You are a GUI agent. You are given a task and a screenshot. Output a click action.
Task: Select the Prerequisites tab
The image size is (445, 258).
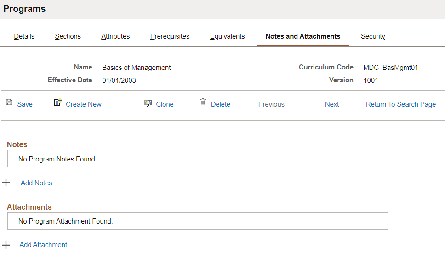tap(170, 36)
